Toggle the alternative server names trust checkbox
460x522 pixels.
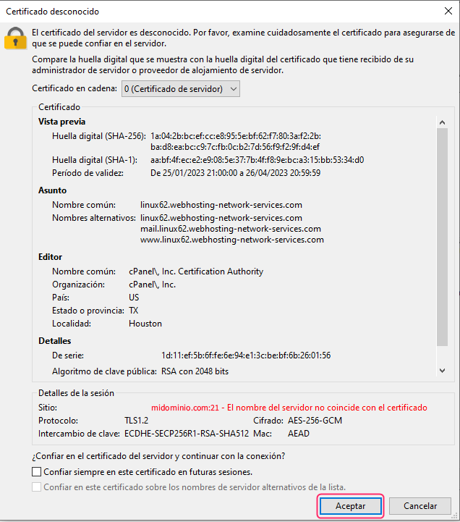click(37, 487)
